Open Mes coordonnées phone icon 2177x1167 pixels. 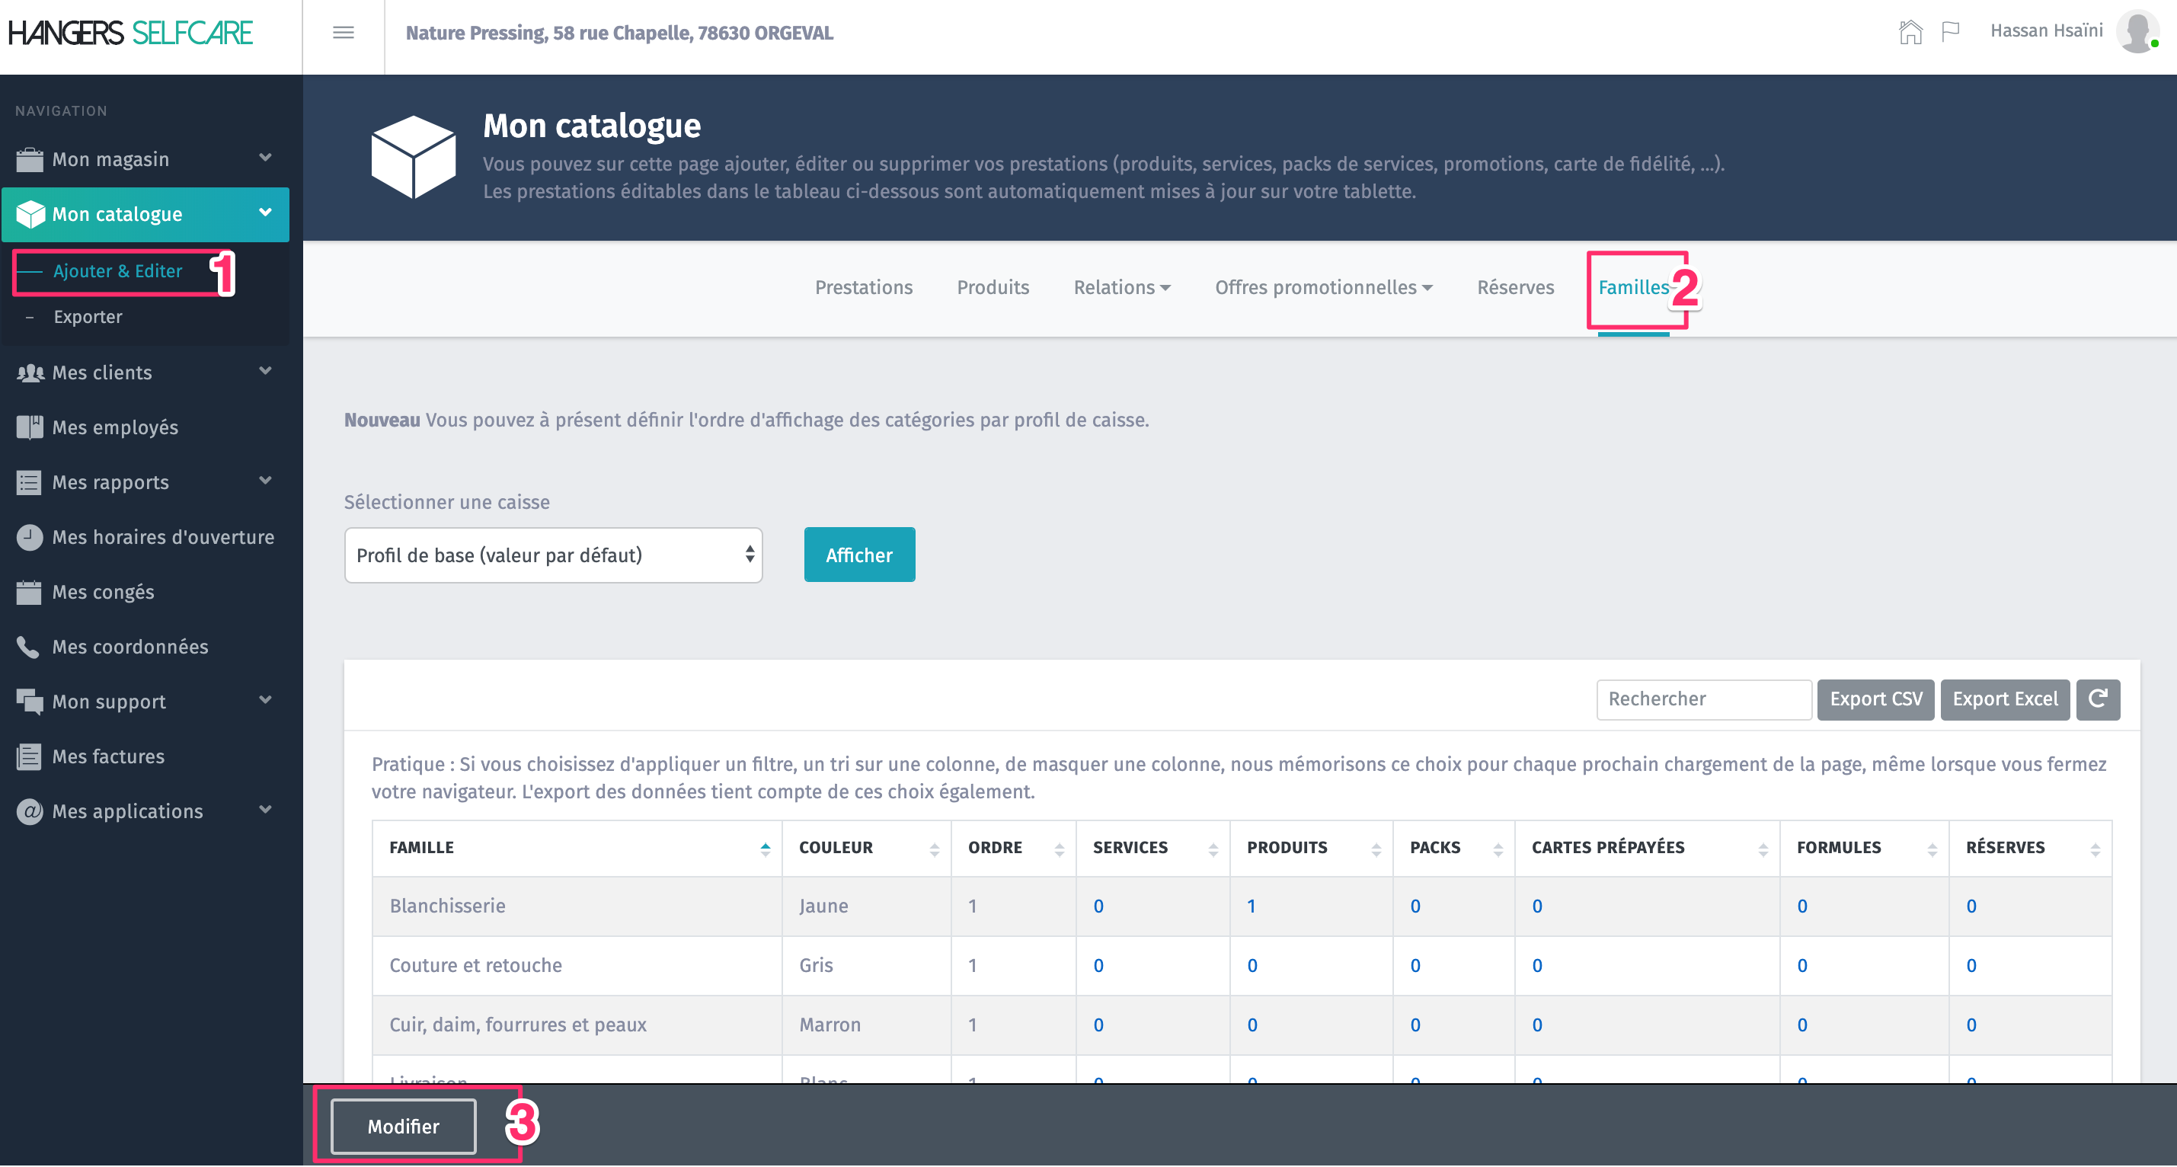tap(28, 647)
